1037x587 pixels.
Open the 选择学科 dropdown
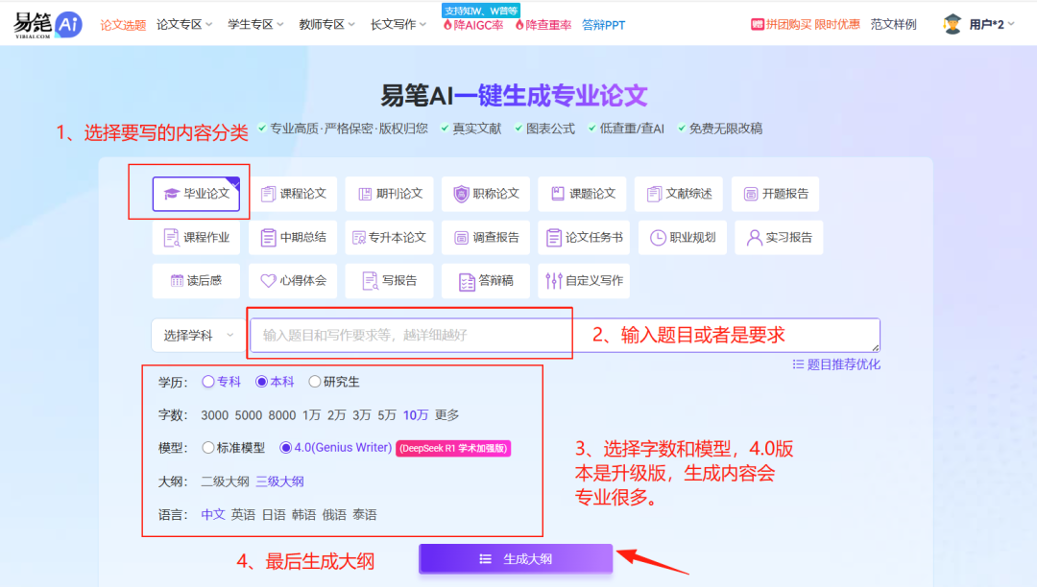[x=198, y=336]
